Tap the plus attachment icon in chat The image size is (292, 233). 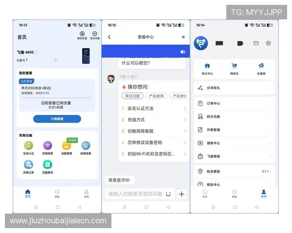(182, 194)
